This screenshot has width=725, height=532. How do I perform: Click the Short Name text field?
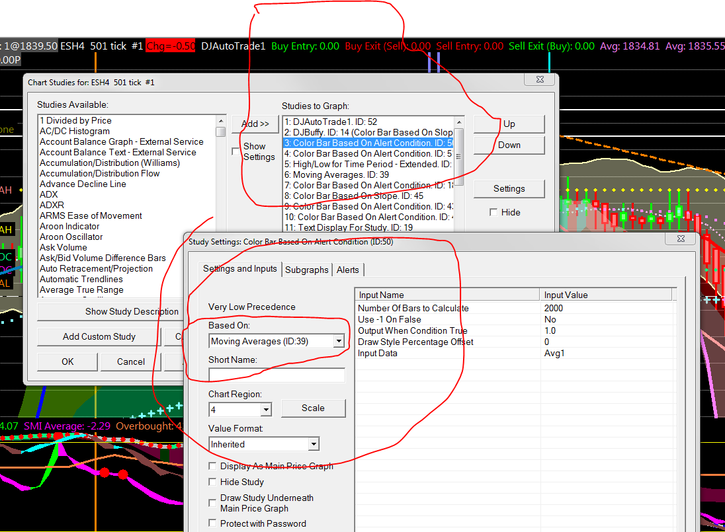(x=277, y=375)
